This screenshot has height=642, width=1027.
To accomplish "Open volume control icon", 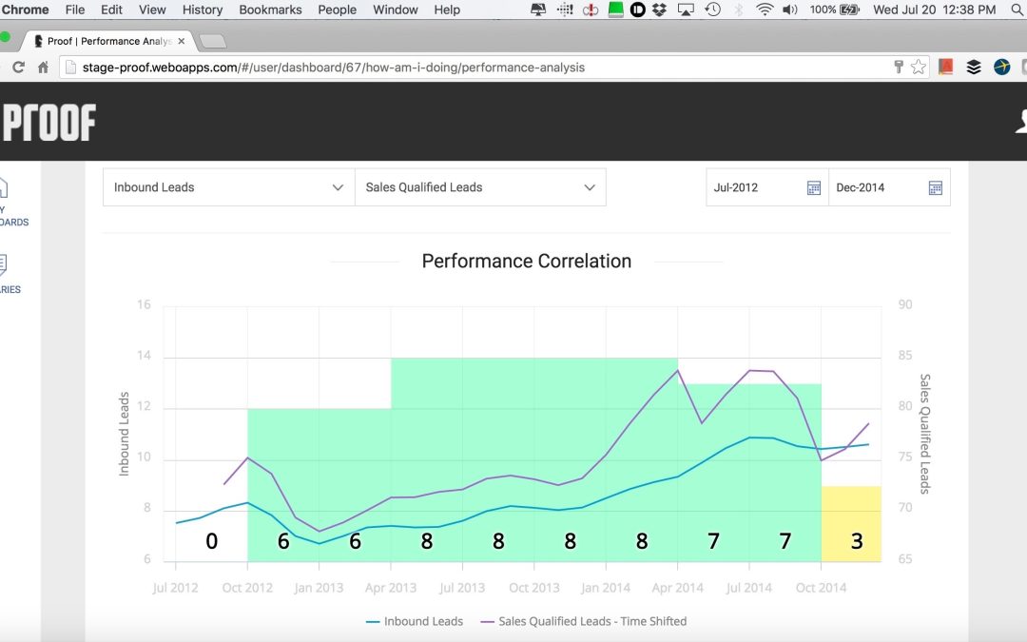I will 790,10.
